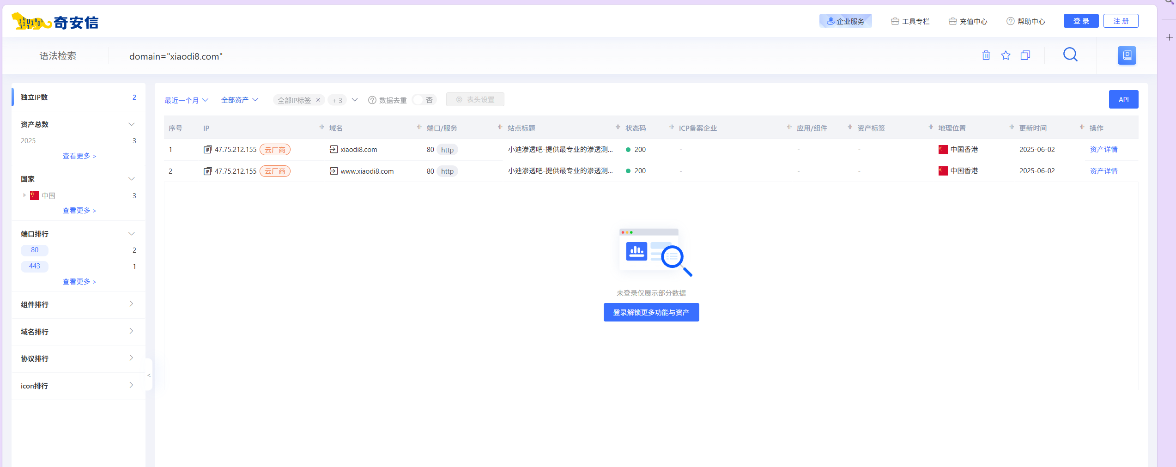The width and height of the screenshot is (1176, 467).
Task: Expand the icon排行 section
Action: click(131, 385)
